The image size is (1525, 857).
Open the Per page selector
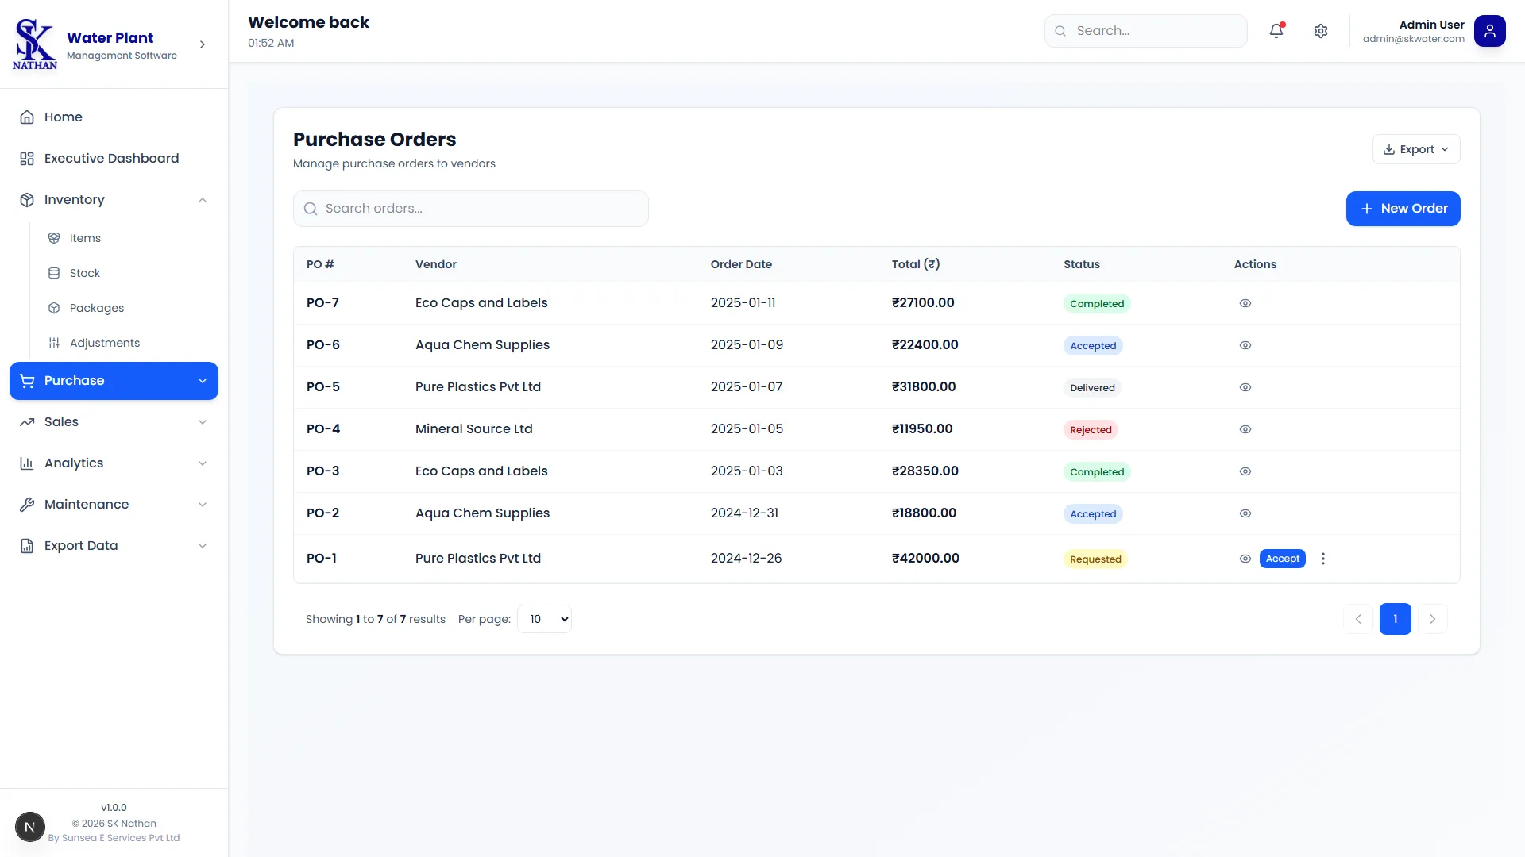click(x=544, y=619)
